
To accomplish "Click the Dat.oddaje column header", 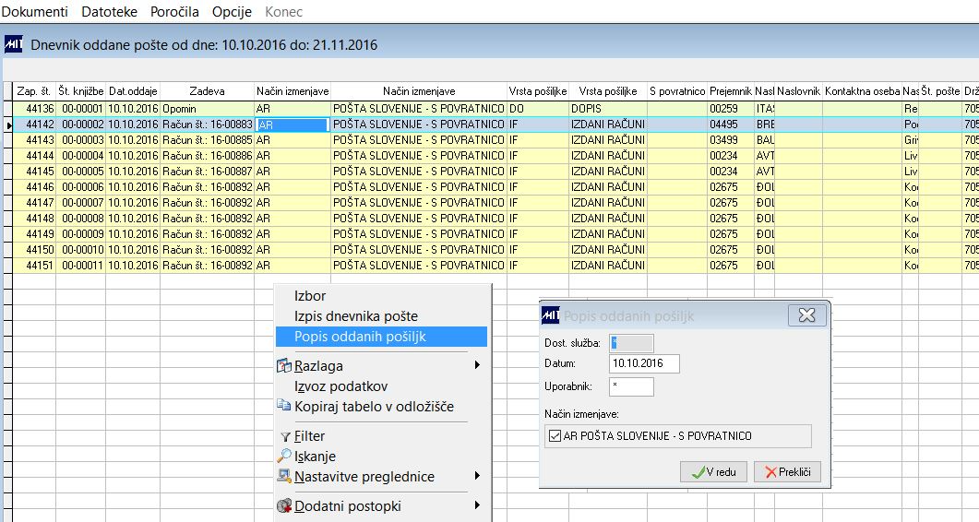I will tap(133, 91).
